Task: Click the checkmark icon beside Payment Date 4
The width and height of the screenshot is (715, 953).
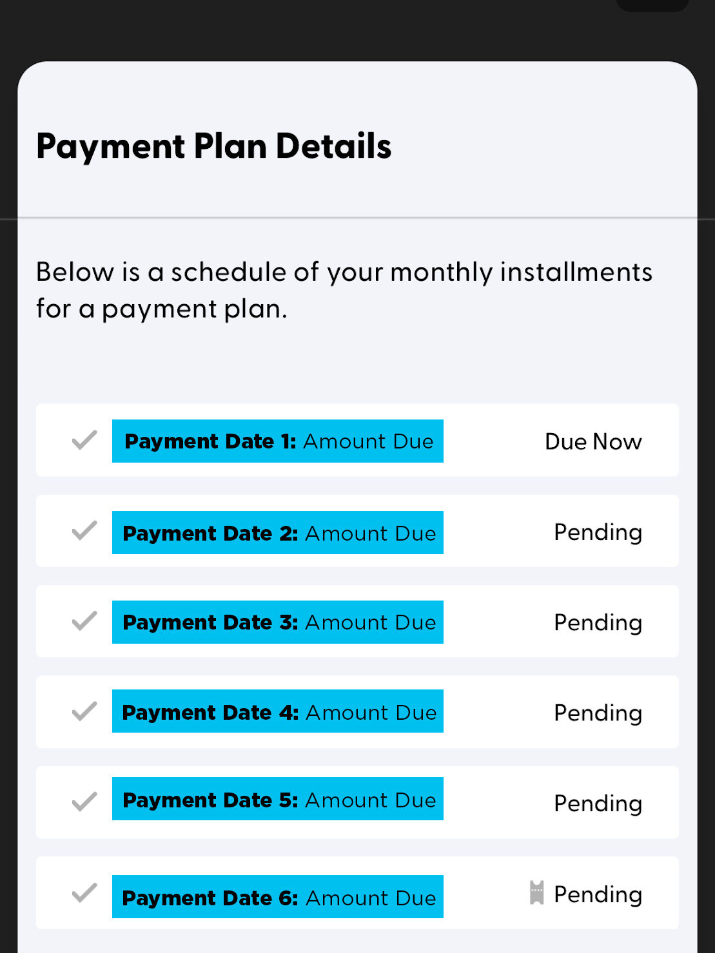Action: tap(84, 711)
